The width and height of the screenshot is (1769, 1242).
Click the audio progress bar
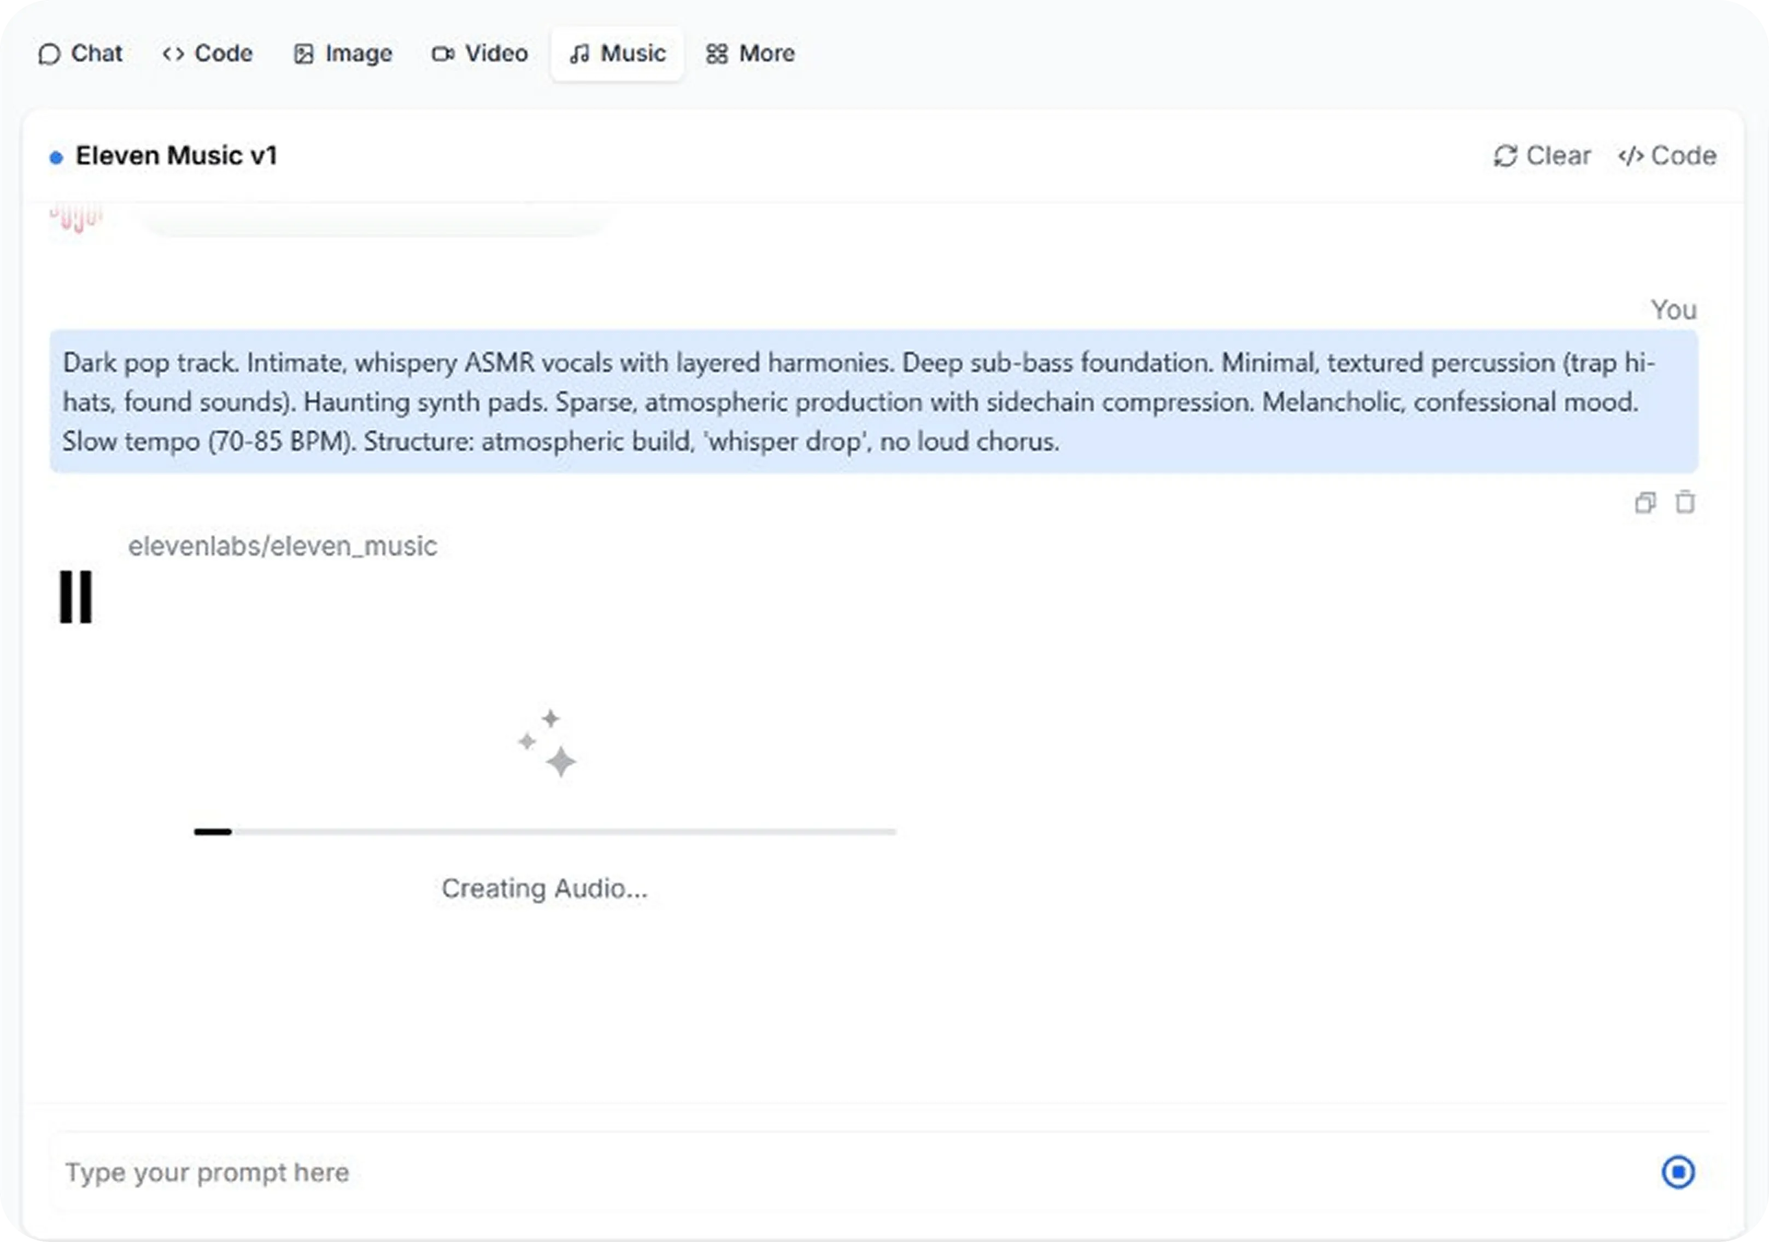pyautogui.click(x=544, y=832)
